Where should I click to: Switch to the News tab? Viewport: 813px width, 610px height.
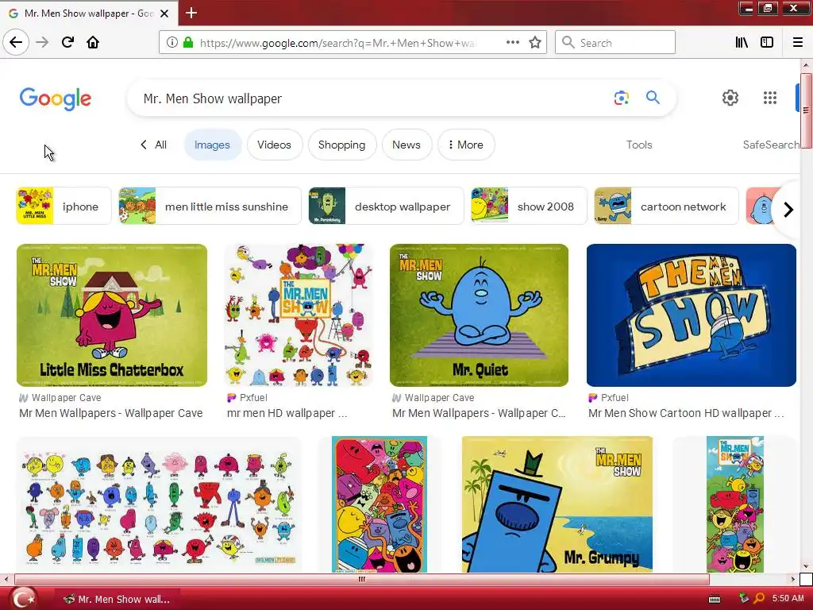click(x=406, y=145)
